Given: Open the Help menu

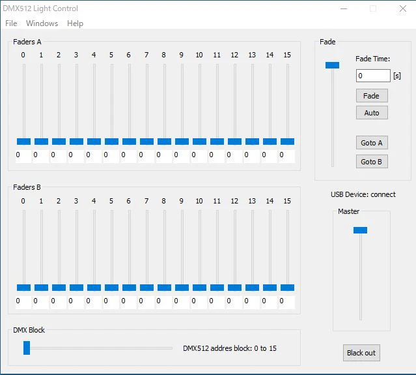Looking at the screenshot, I should (75, 23).
